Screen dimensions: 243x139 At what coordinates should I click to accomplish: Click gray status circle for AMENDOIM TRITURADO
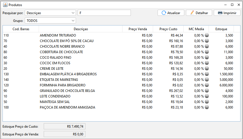click(207, 35)
